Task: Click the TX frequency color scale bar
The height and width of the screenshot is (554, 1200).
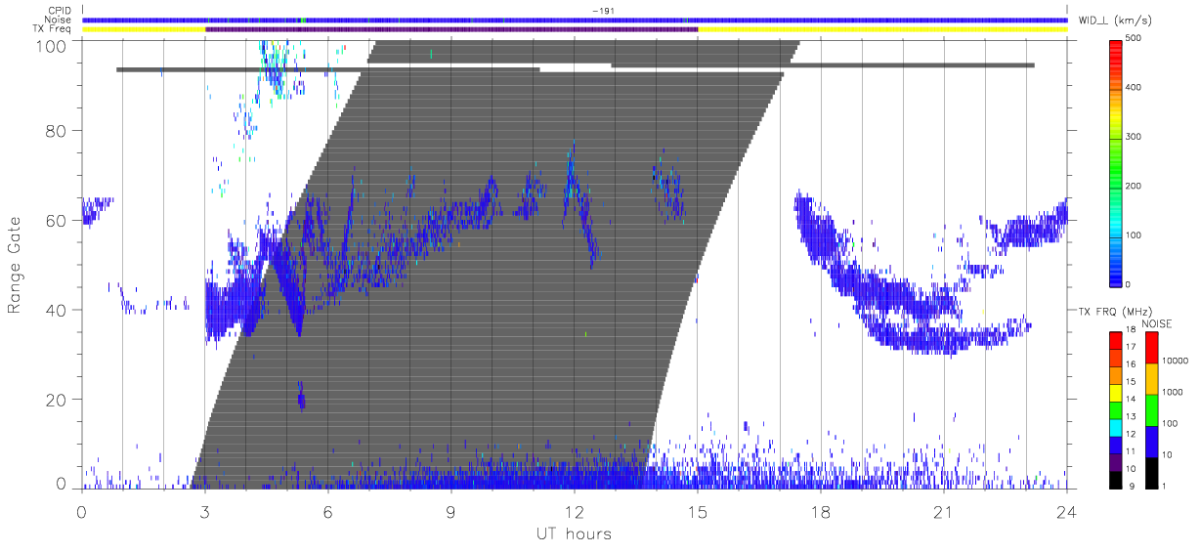Action: [x=1117, y=409]
